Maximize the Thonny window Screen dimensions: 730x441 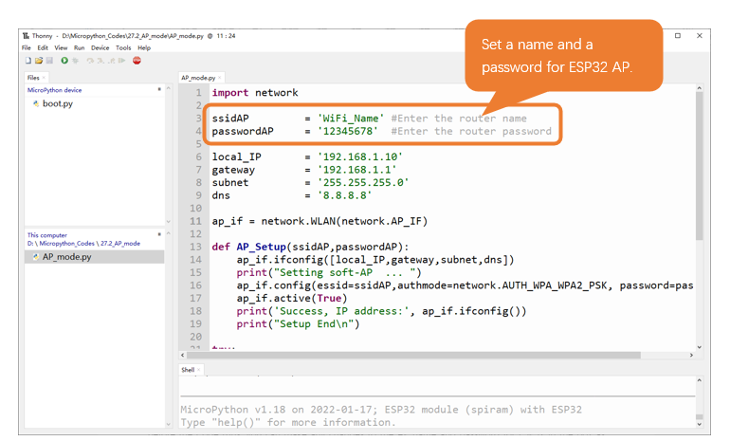point(678,36)
